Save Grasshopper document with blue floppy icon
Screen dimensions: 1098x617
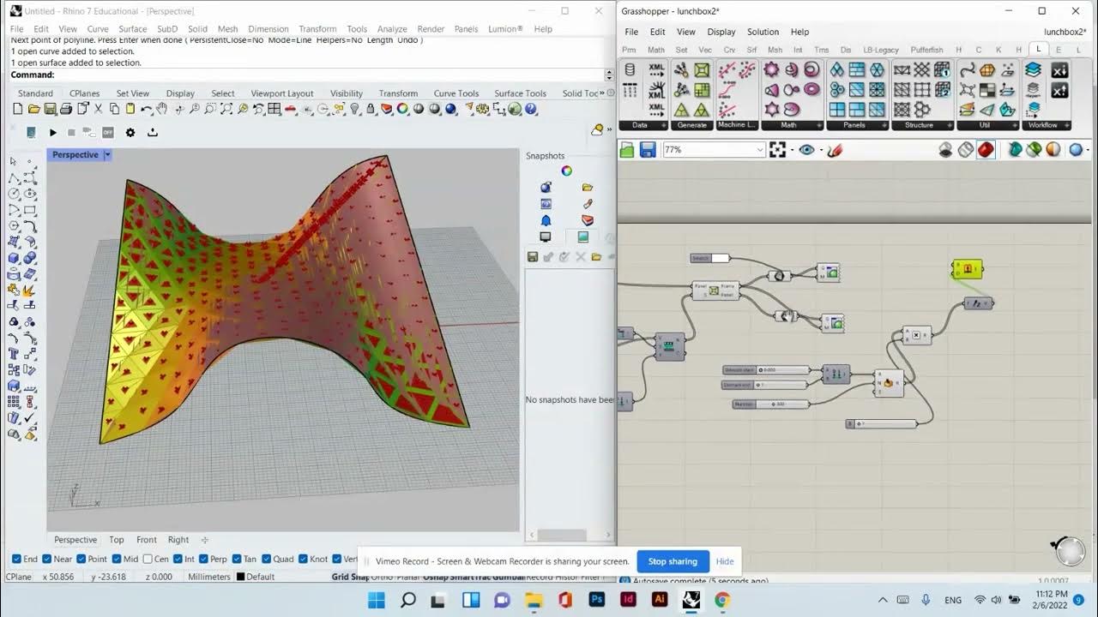point(648,150)
